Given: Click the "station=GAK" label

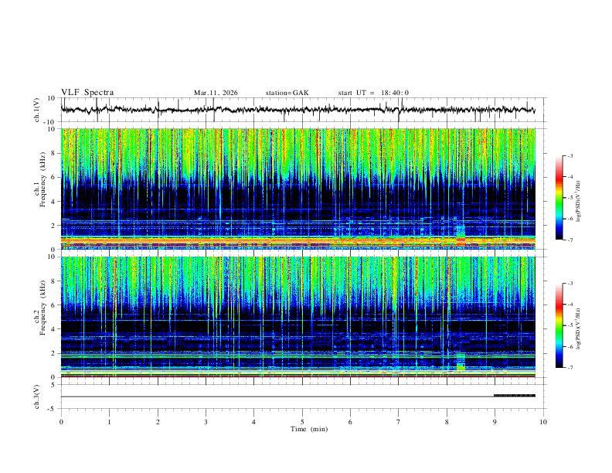Looking at the screenshot, I should point(287,93).
